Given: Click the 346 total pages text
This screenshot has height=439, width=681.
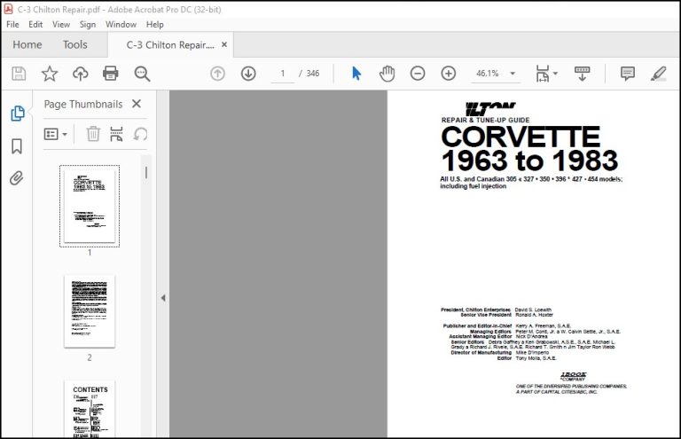Looking at the screenshot, I should tap(313, 74).
